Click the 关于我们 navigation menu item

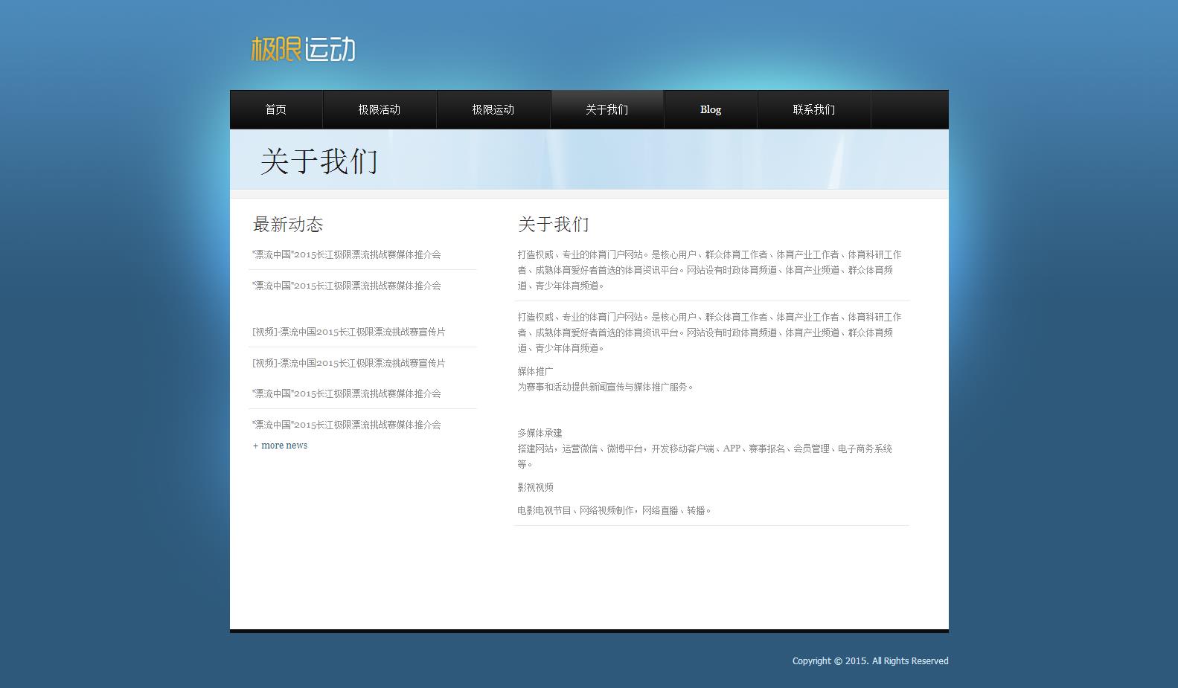coord(607,109)
